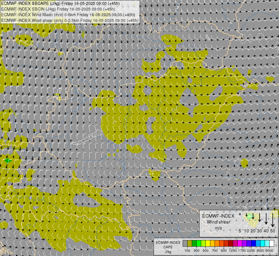The width and height of the screenshot is (279, 256).
Task: Click the pure blue 2250 CAPE swatch
Action: (x=254, y=243)
